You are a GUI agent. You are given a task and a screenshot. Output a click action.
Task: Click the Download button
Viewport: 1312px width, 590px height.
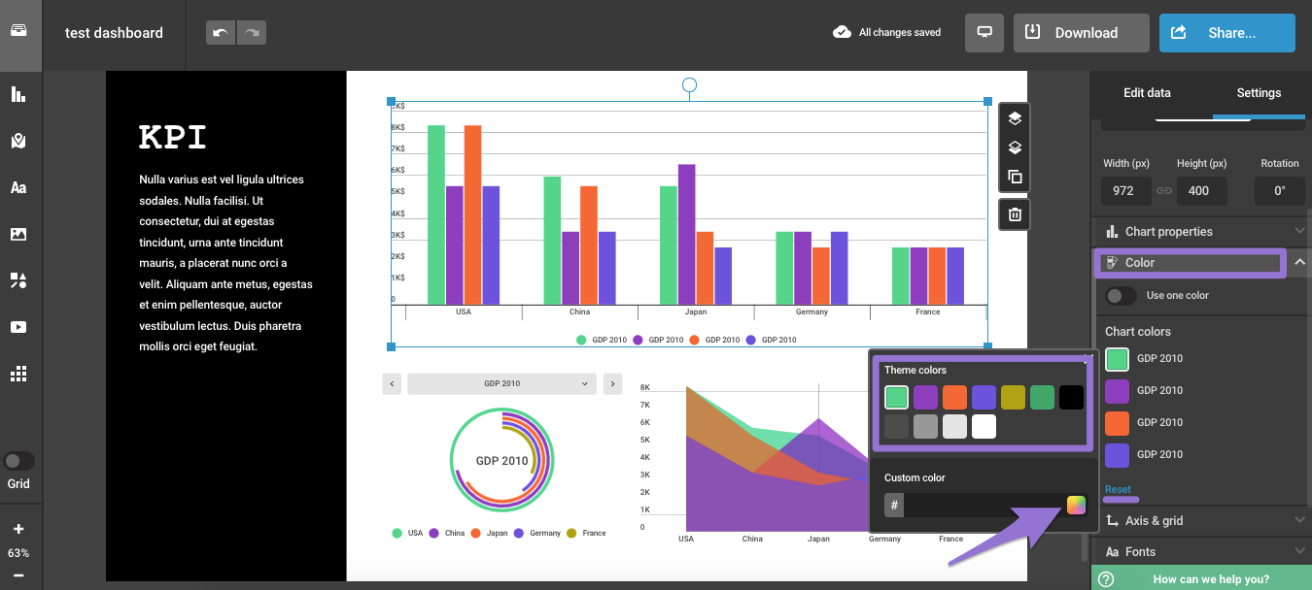click(x=1081, y=33)
